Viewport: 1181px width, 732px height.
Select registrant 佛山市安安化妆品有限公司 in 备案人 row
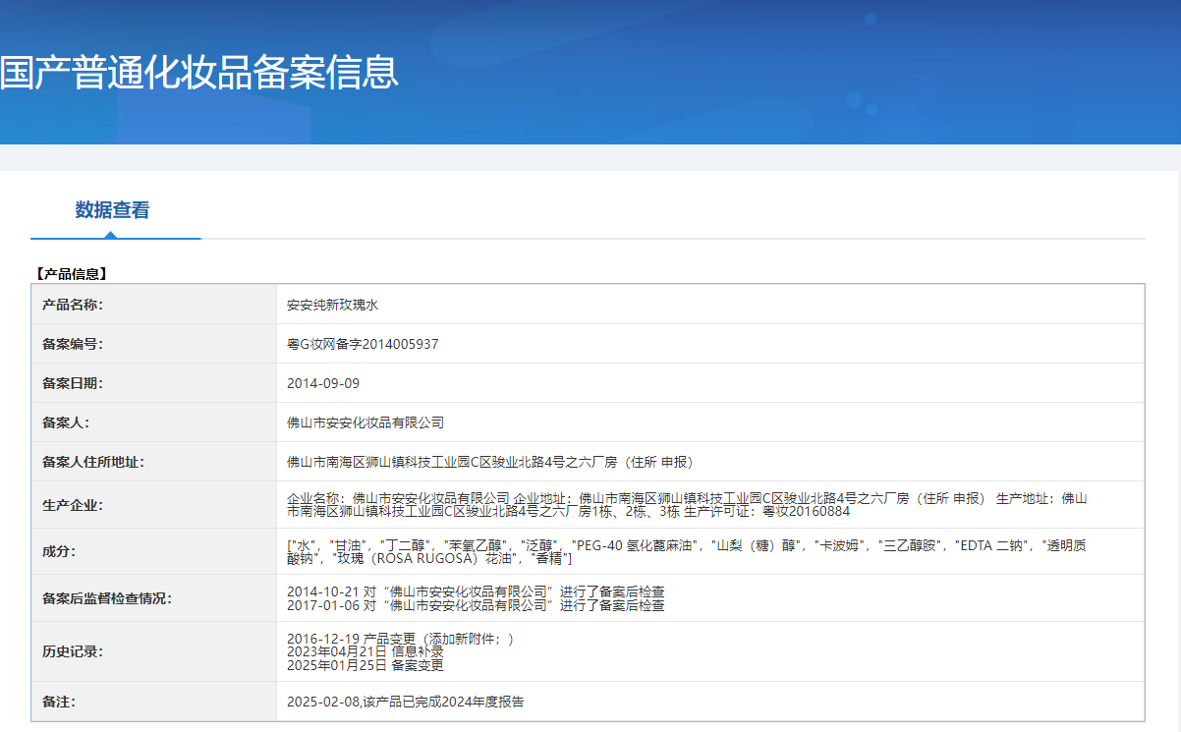click(366, 422)
